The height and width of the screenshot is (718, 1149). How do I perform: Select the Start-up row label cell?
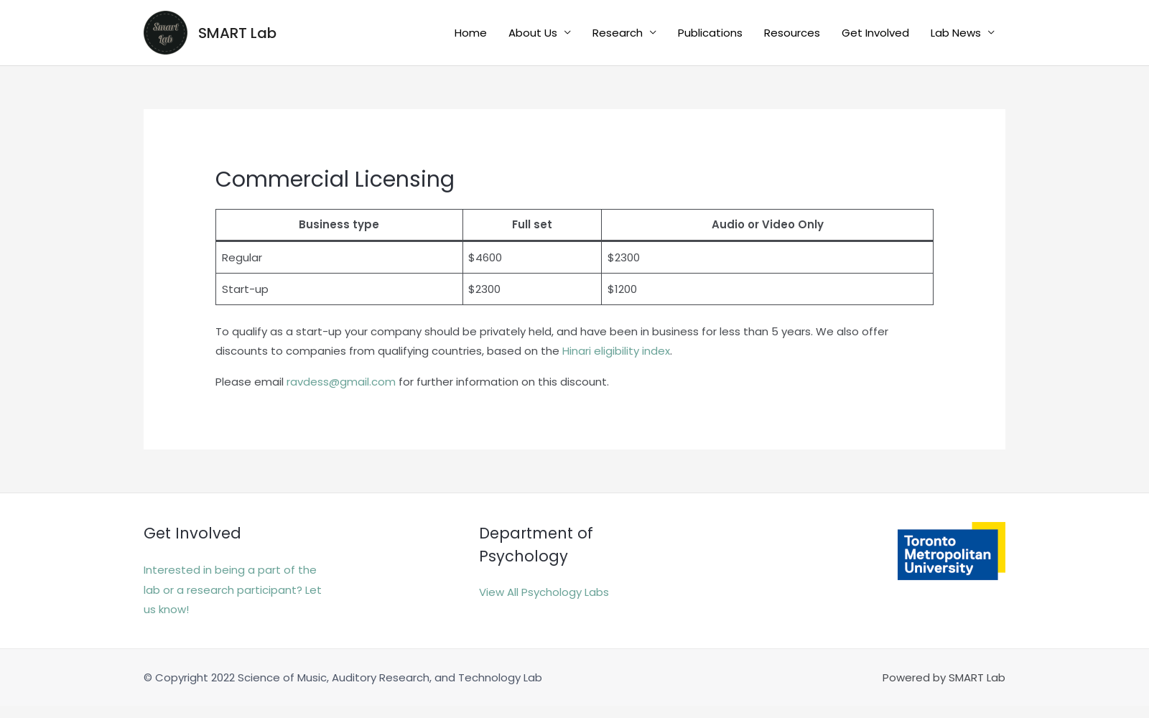click(339, 289)
